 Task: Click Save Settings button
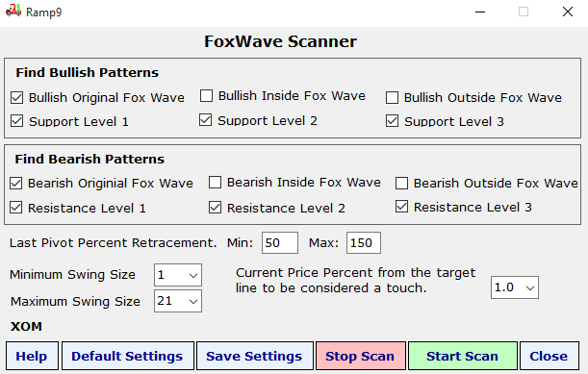click(255, 356)
